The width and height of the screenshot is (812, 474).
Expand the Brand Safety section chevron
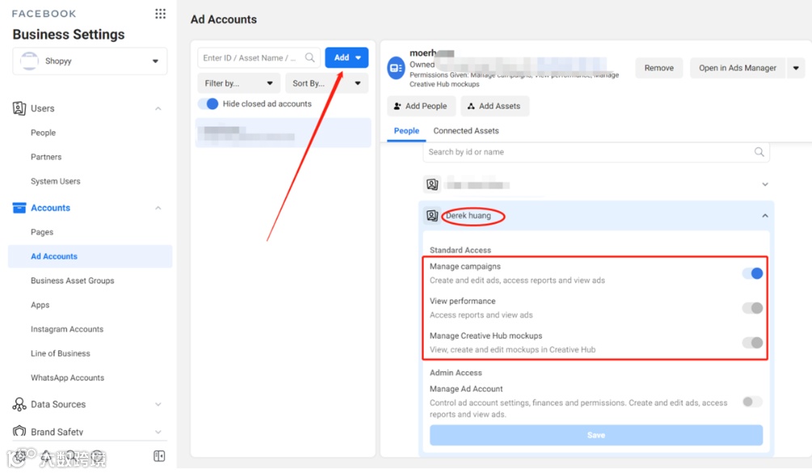[158, 432]
